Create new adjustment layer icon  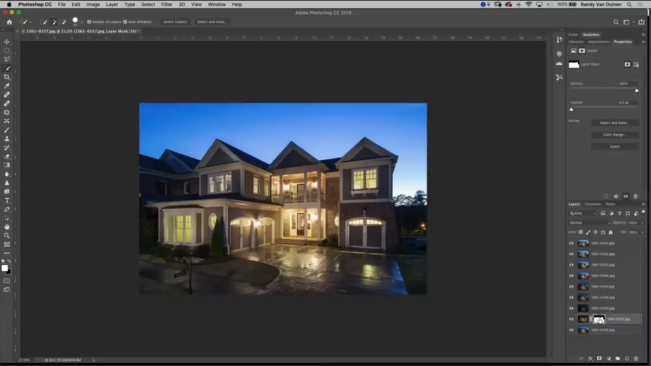pyautogui.click(x=609, y=358)
